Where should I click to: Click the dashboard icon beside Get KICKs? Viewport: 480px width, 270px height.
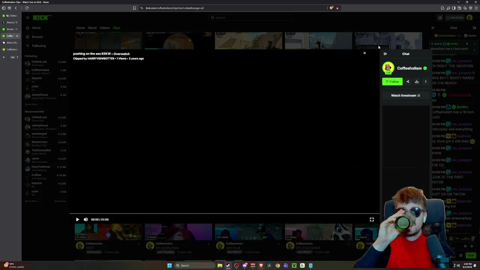(440, 18)
